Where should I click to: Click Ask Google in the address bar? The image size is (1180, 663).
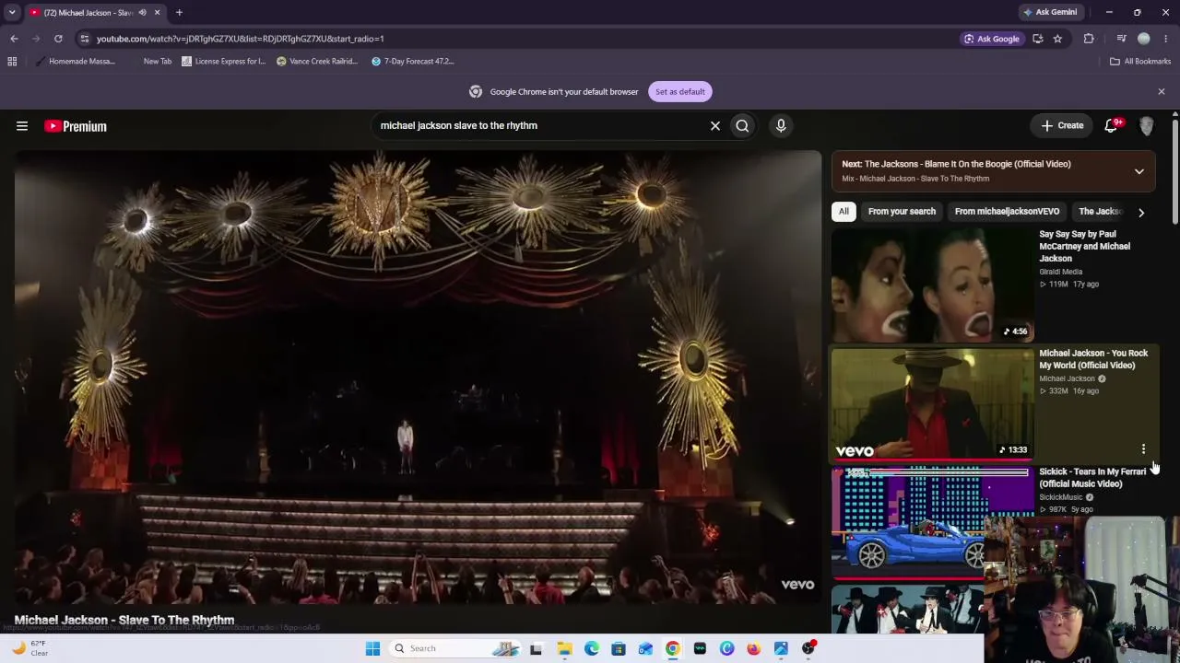[992, 39]
